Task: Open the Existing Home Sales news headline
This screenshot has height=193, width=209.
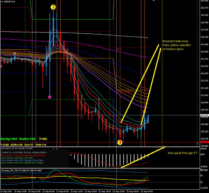Action: click(x=22, y=160)
